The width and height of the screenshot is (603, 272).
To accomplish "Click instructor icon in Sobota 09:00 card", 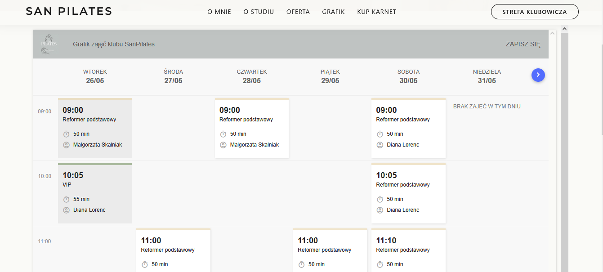I will tap(380, 145).
